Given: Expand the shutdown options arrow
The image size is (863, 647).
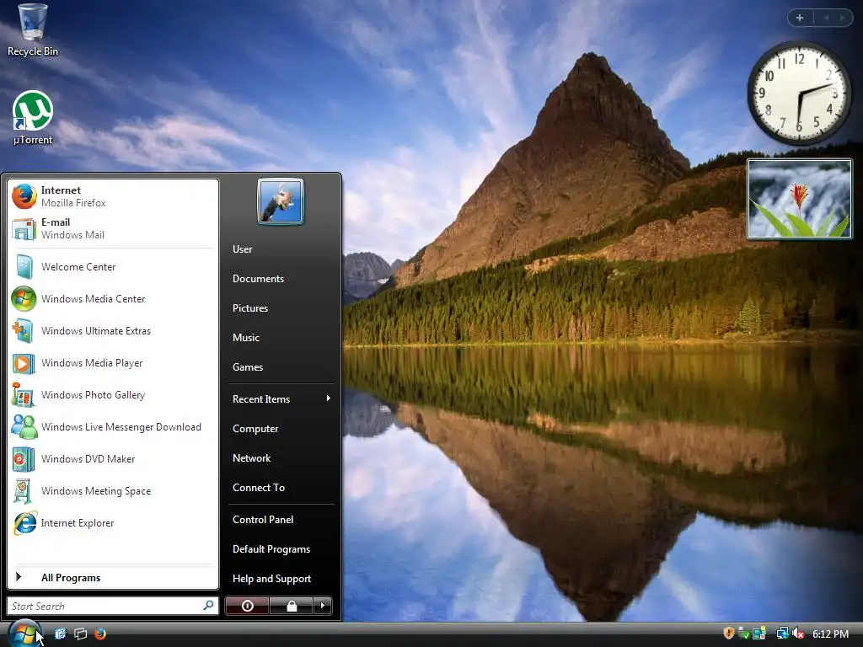Looking at the screenshot, I should (323, 606).
